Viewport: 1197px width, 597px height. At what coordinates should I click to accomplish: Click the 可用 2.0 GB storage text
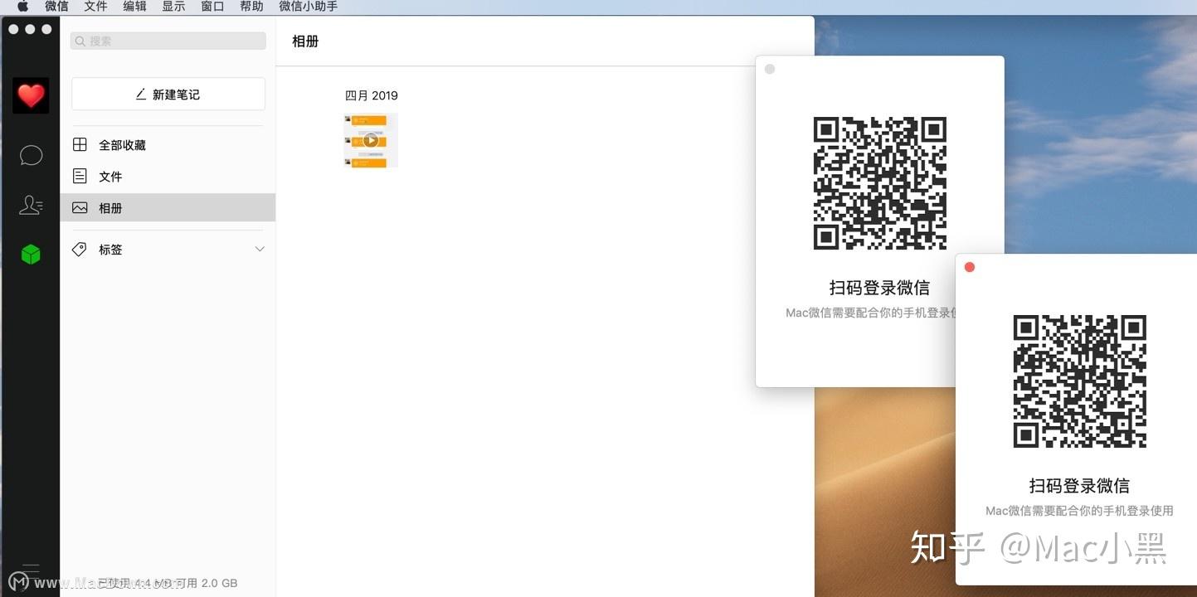pyautogui.click(x=207, y=583)
